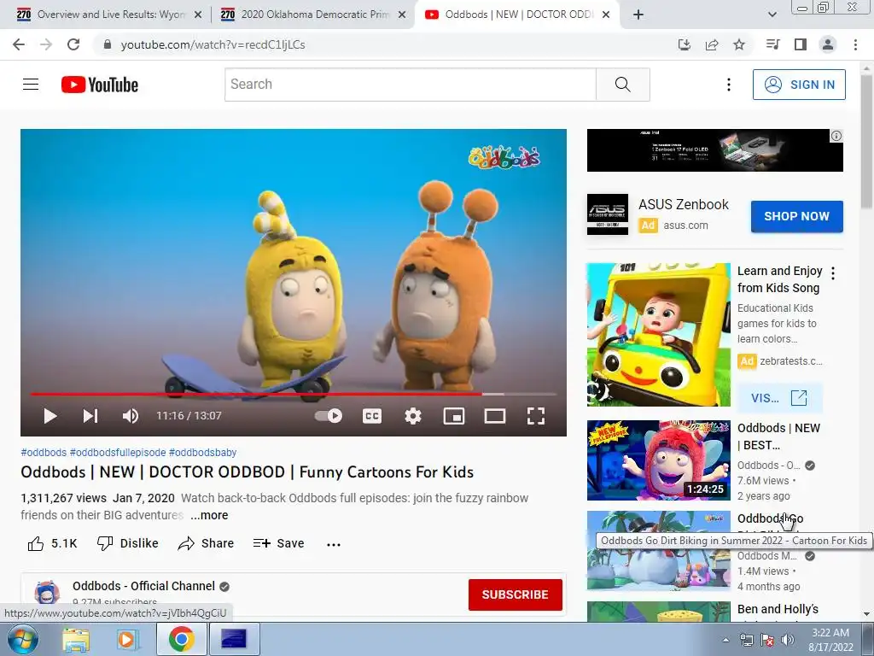Open more actions ellipsis under video
This screenshot has width=874, height=656.
click(334, 544)
